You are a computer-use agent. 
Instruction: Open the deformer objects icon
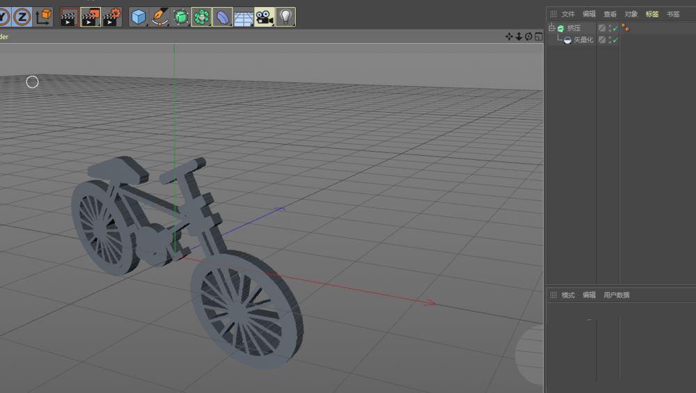click(222, 17)
